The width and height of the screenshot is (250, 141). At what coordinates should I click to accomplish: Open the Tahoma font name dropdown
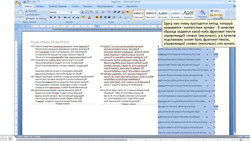(69, 12)
